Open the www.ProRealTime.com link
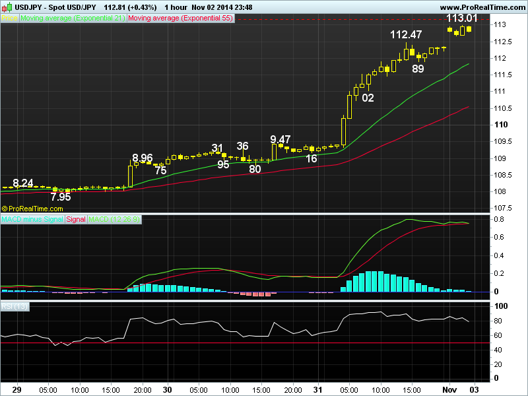 click(x=482, y=7)
